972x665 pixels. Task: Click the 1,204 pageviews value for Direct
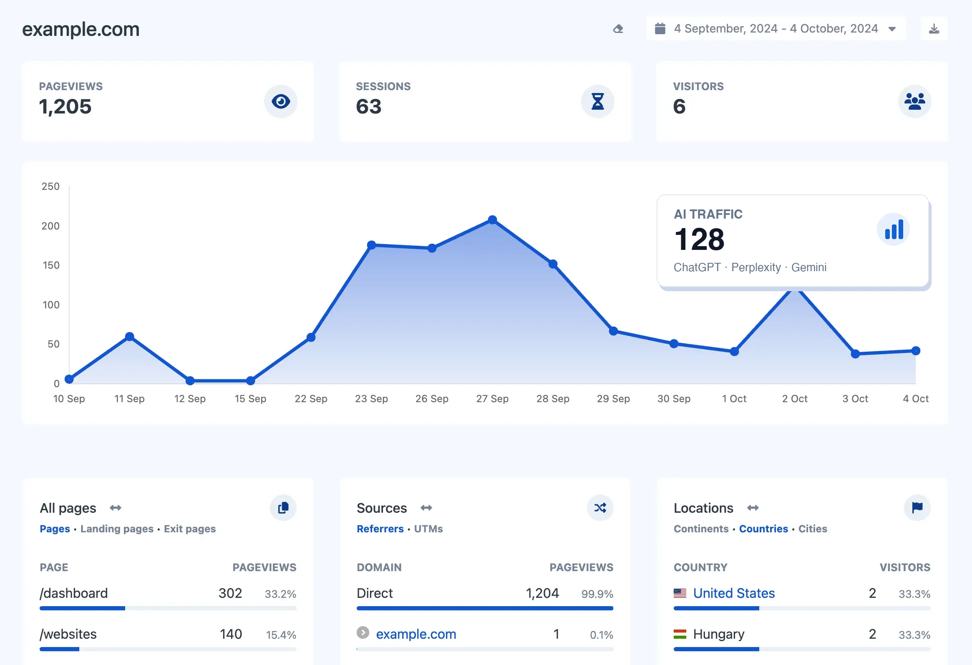(x=542, y=593)
